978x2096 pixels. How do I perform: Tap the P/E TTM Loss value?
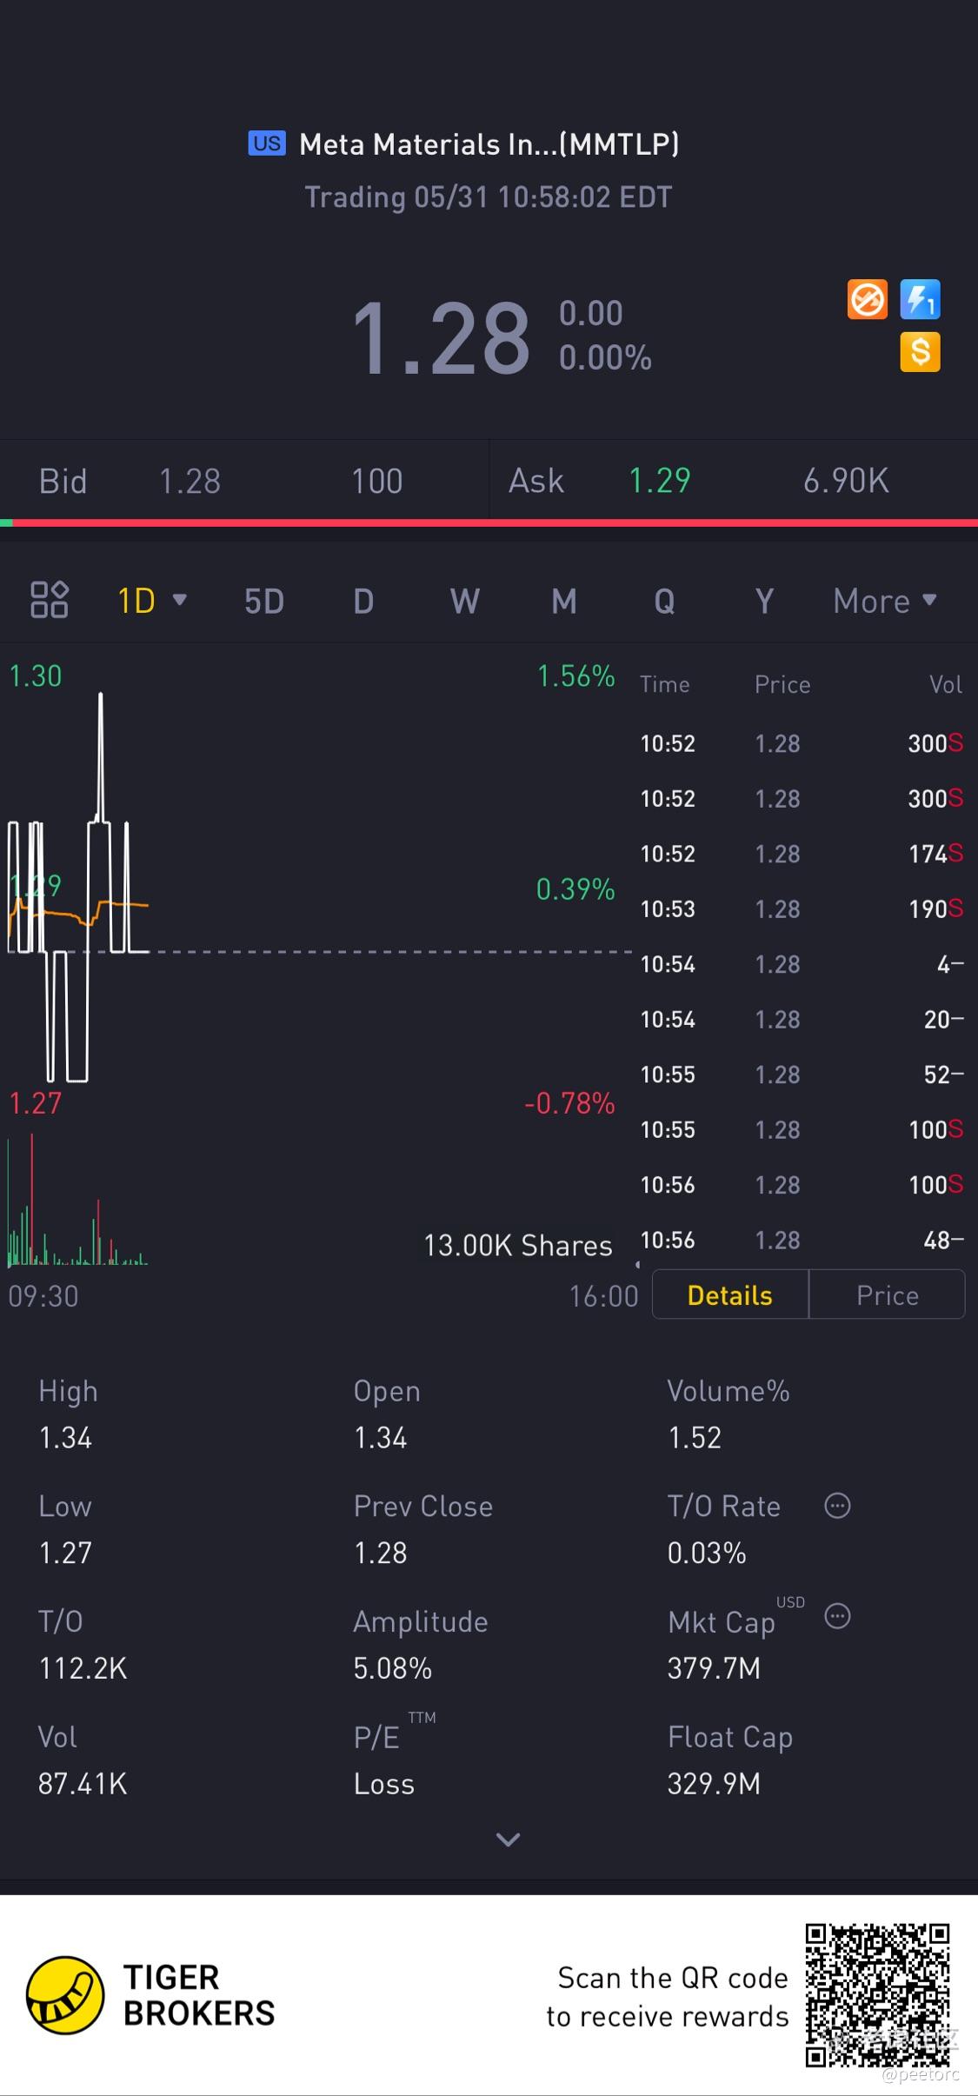[x=384, y=1784]
